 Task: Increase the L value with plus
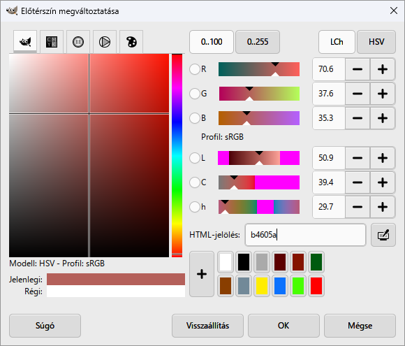383,158
